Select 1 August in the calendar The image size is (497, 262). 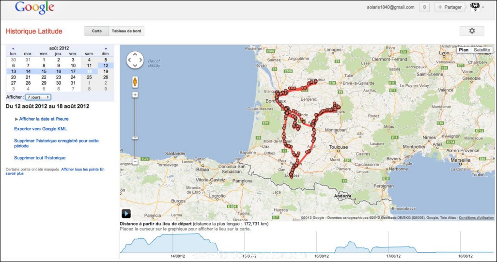coord(44,60)
